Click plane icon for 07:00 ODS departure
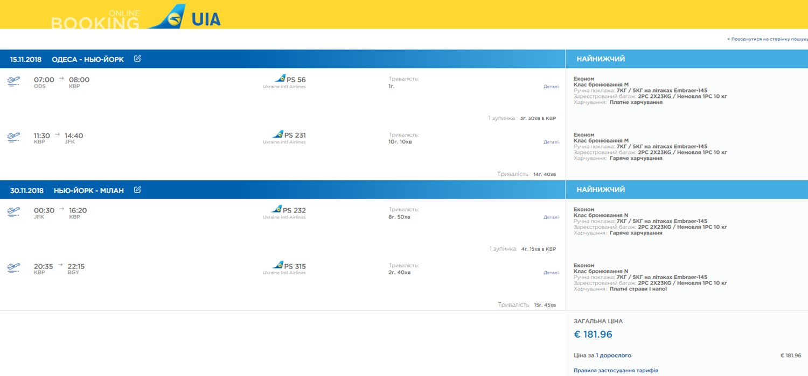 (13, 82)
